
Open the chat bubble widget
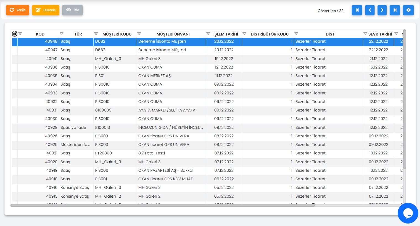point(408,213)
